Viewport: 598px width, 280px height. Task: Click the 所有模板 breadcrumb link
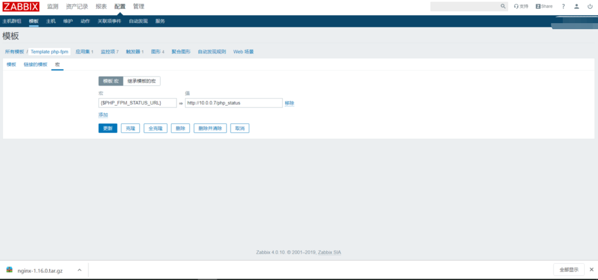pyautogui.click(x=14, y=52)
